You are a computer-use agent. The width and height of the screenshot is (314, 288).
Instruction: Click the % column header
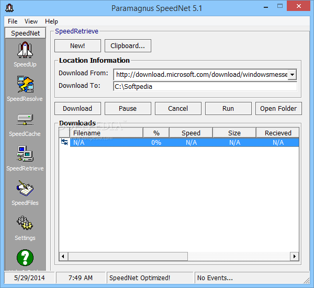click(156, 133)
